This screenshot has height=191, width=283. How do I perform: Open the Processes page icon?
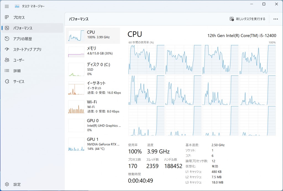[x=7, y=17]
